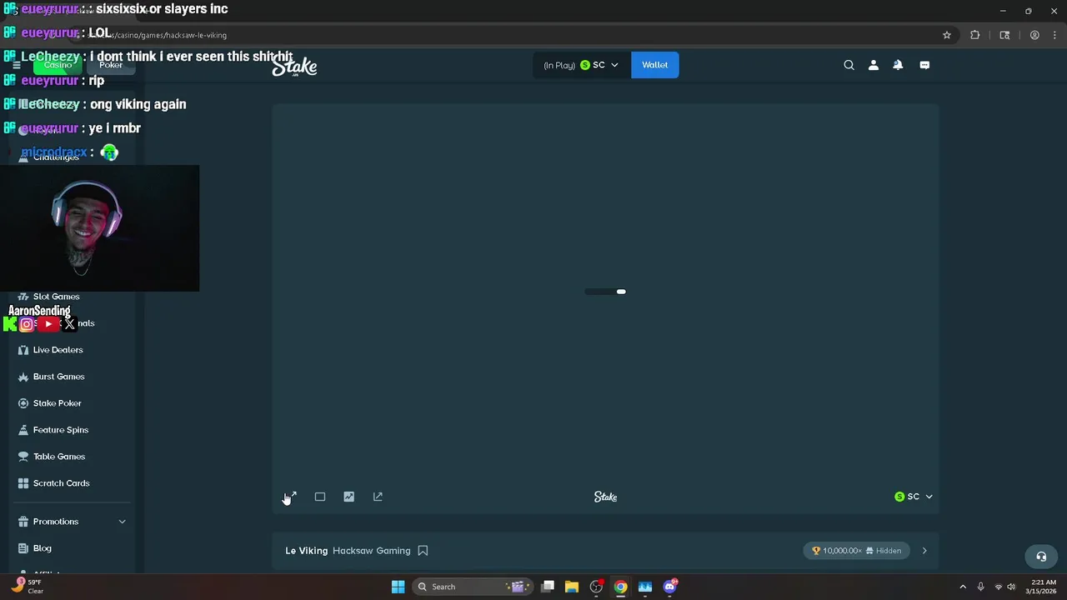1067x600 pixels.
Task: Open live stats chart icon
Action: 349,497
